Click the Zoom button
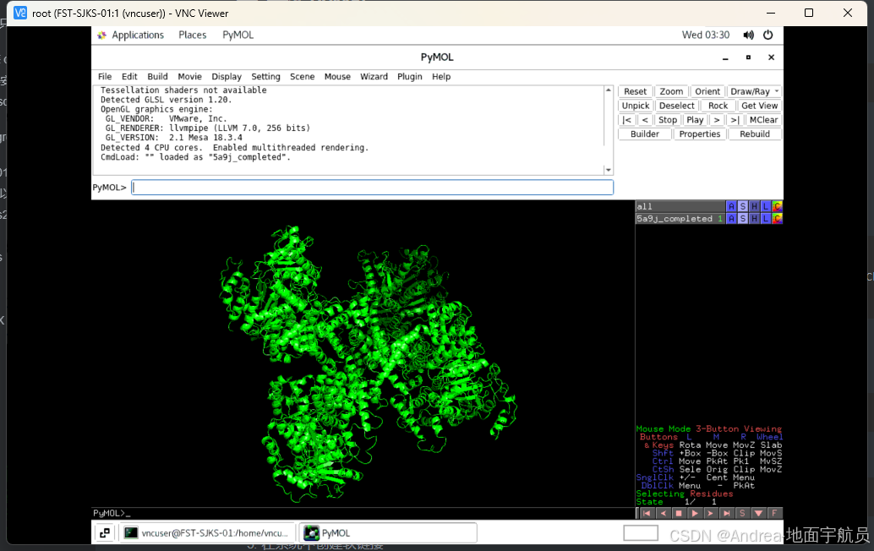 [x=671, y=91]
